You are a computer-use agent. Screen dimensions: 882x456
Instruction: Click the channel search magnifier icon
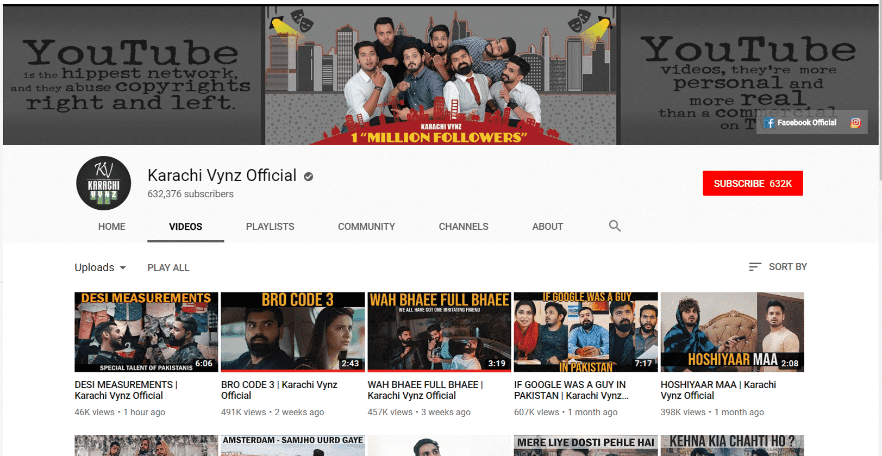point(615,226)
